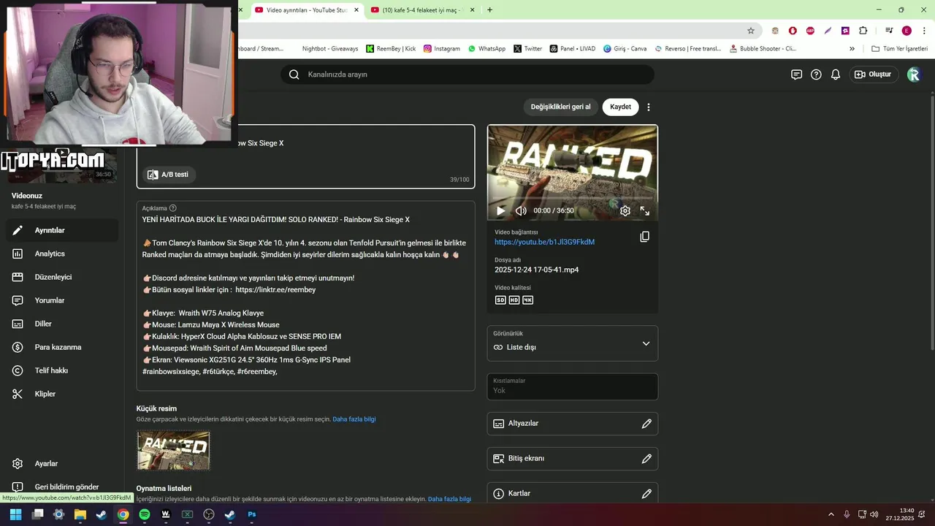
Task: Enter fullscreen on video preview
Action: (645, 210)
